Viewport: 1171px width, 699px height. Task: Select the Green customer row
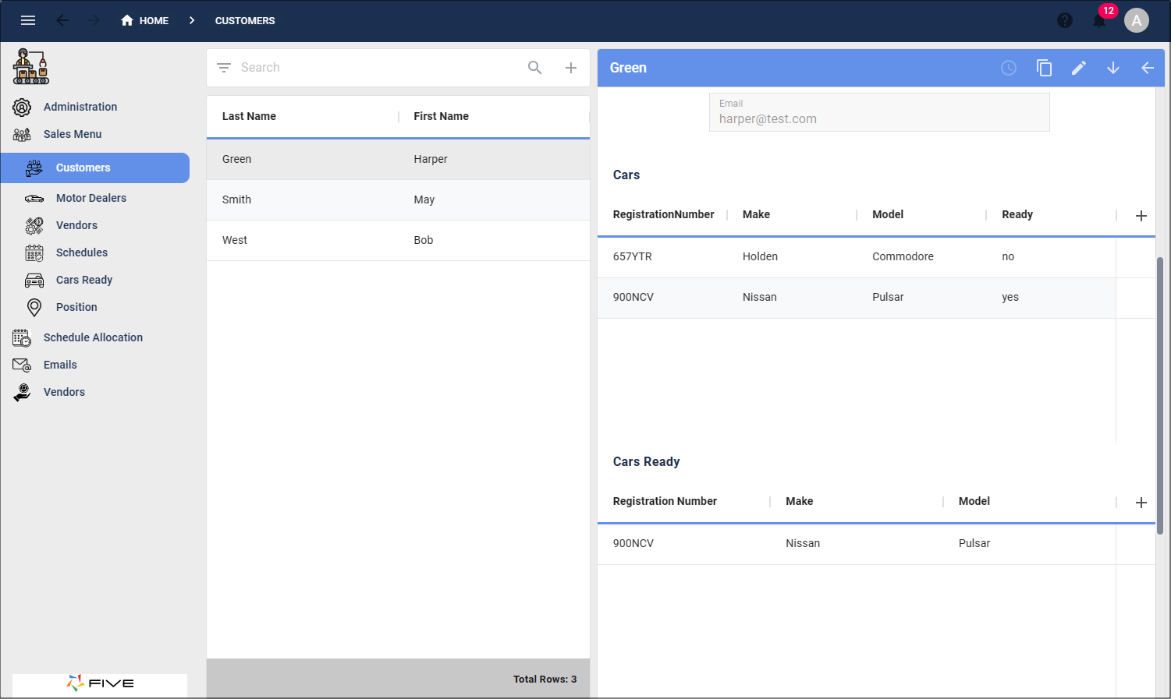(x=398, y=160)
